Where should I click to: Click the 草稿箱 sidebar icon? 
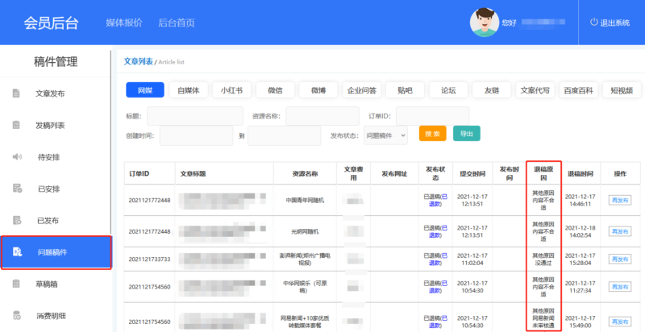coord(16,284)
